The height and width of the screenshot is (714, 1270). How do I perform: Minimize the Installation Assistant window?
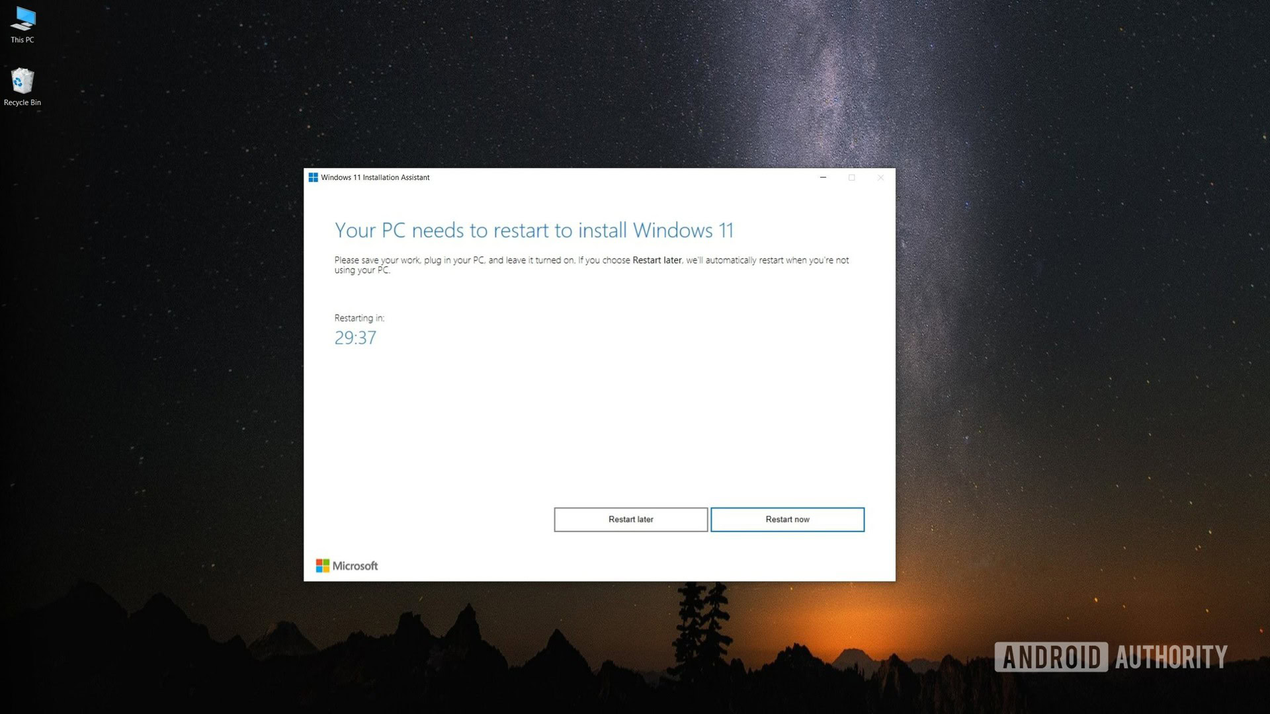[823, 177]
